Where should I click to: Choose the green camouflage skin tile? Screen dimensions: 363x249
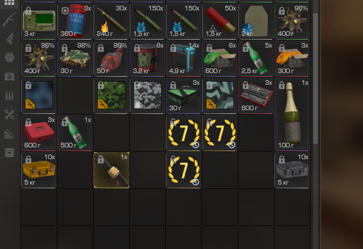(x=112, y=95)
